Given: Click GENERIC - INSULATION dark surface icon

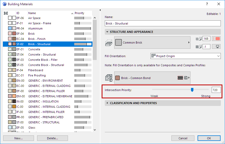Looking at the screenshot, I should tap(14, 101).
